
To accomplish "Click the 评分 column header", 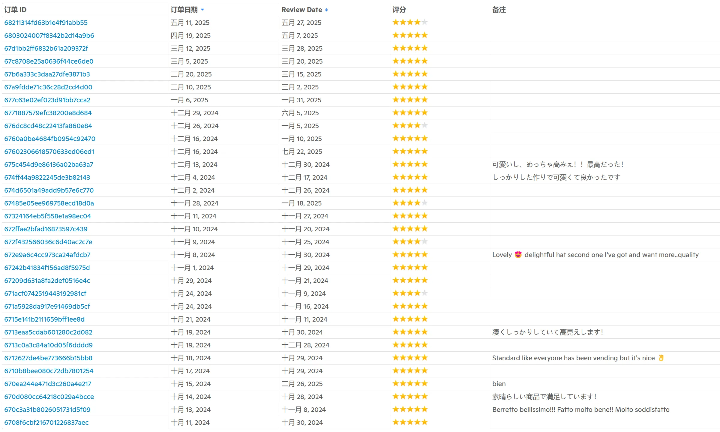I will point(399,10).
